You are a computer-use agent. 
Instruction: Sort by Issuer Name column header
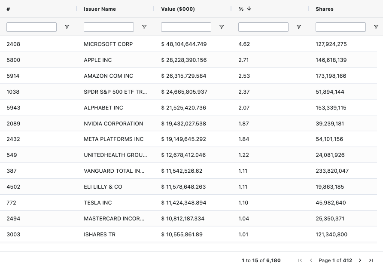(100, 9)
